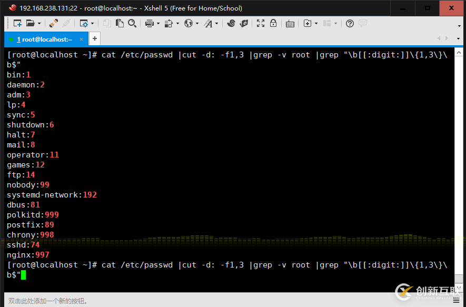
Task: Click the Print icon
Action: point(150,23)
